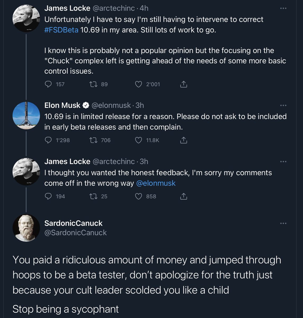Share James Locke's honest feedback tweet
Image resolution: width=303 pixels, height=318 pixels.
pos(184,196)
